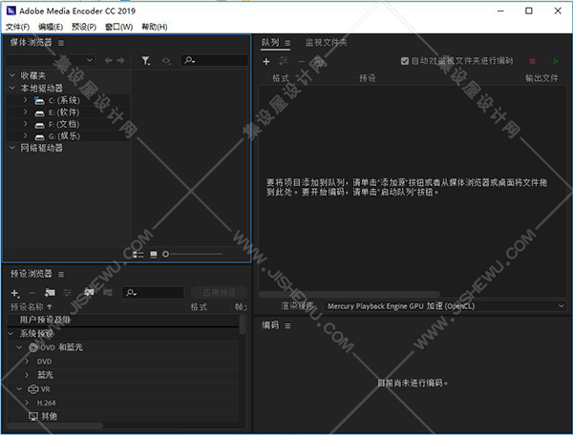Click the export presets icon
The height and width of the screenshot is (435, 573).
107,293
